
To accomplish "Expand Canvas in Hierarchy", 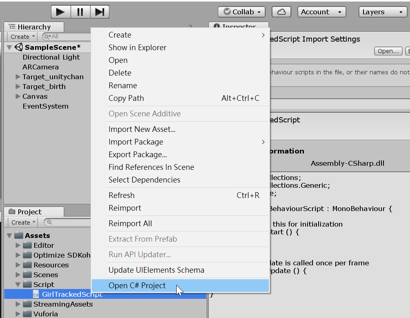I will (x=18, y=96).
